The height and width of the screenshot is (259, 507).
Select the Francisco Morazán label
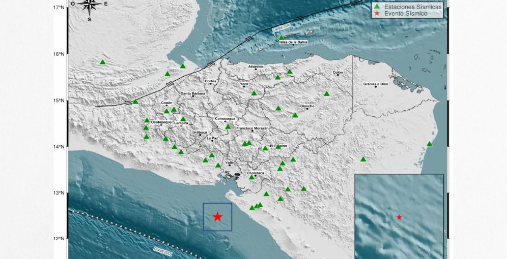pos(252,128)
